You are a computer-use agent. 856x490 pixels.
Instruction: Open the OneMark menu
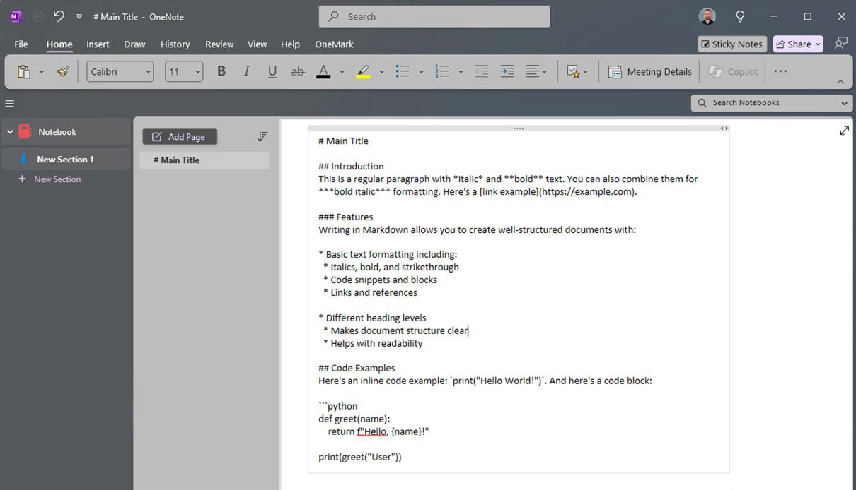click(333, 44)
